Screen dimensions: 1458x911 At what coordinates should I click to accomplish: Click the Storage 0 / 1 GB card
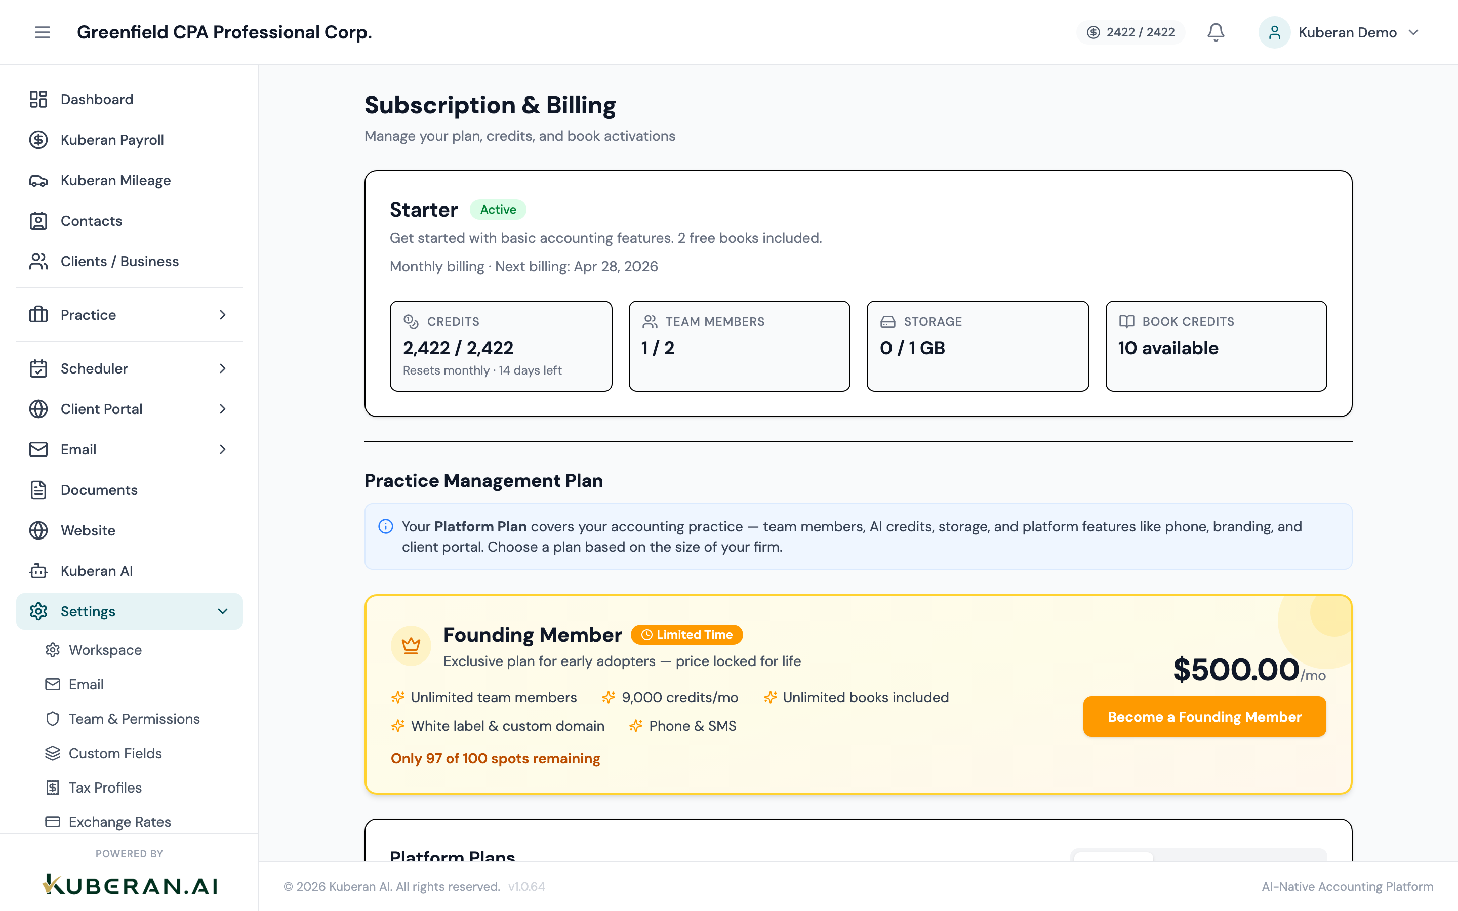(977, 347)
